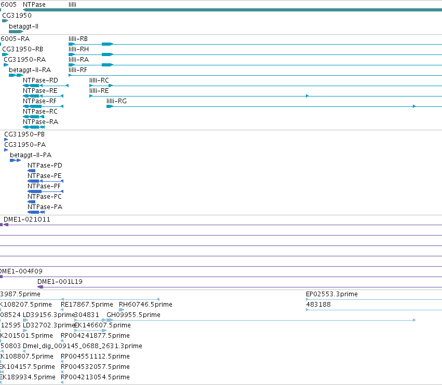Viewport: 442px width, 385px height.
Task: Select the NTPase-RA transcript label
Action: (x=41, y=122)
